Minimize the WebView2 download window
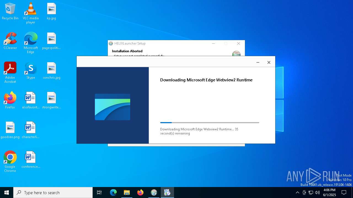The height and width of the screenshot is (198, 353). (x=258, y=62)
